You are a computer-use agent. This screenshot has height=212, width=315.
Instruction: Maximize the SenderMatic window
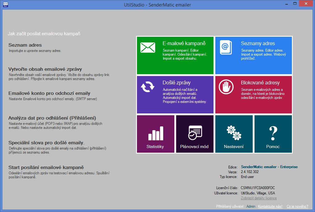tap(295, 4)
